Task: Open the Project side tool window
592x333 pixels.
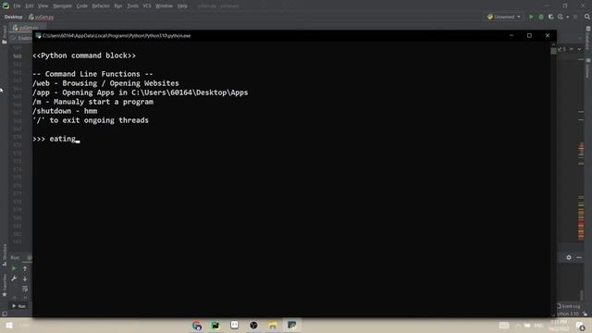Action: tap(4, 35)
